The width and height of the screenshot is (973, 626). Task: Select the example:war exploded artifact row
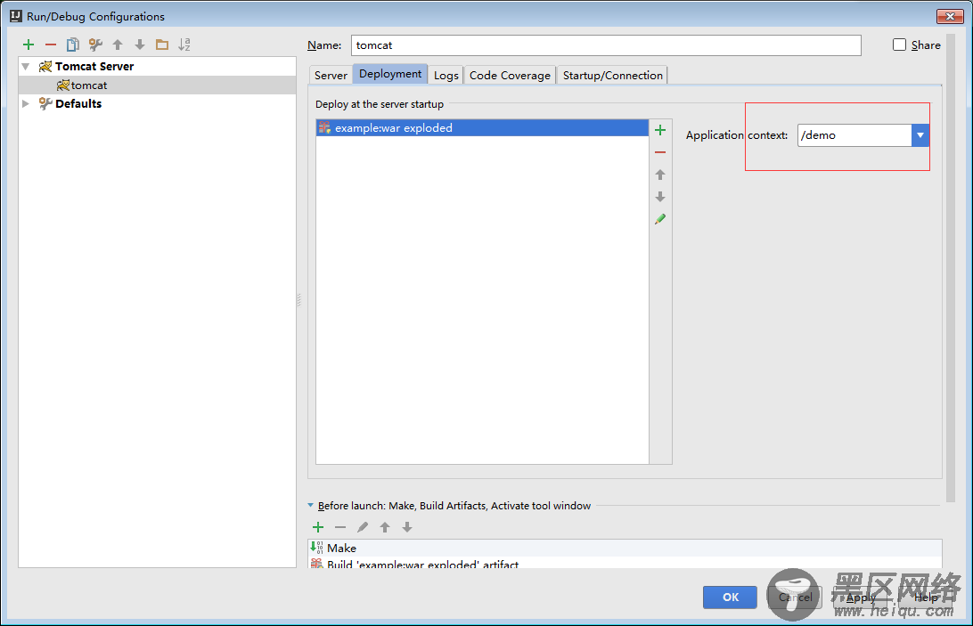482,128
